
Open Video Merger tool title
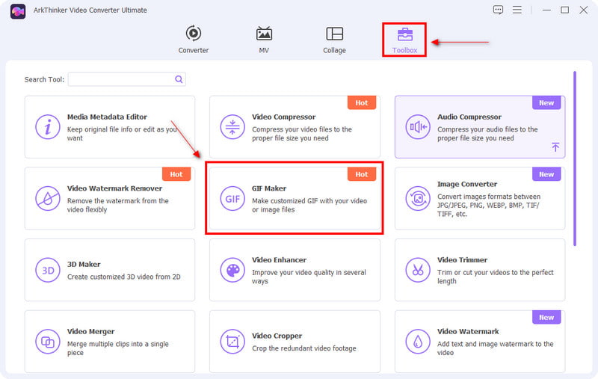90,332
